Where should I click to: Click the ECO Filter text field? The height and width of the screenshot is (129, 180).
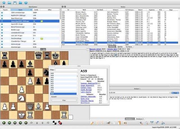tap(67, 70)
